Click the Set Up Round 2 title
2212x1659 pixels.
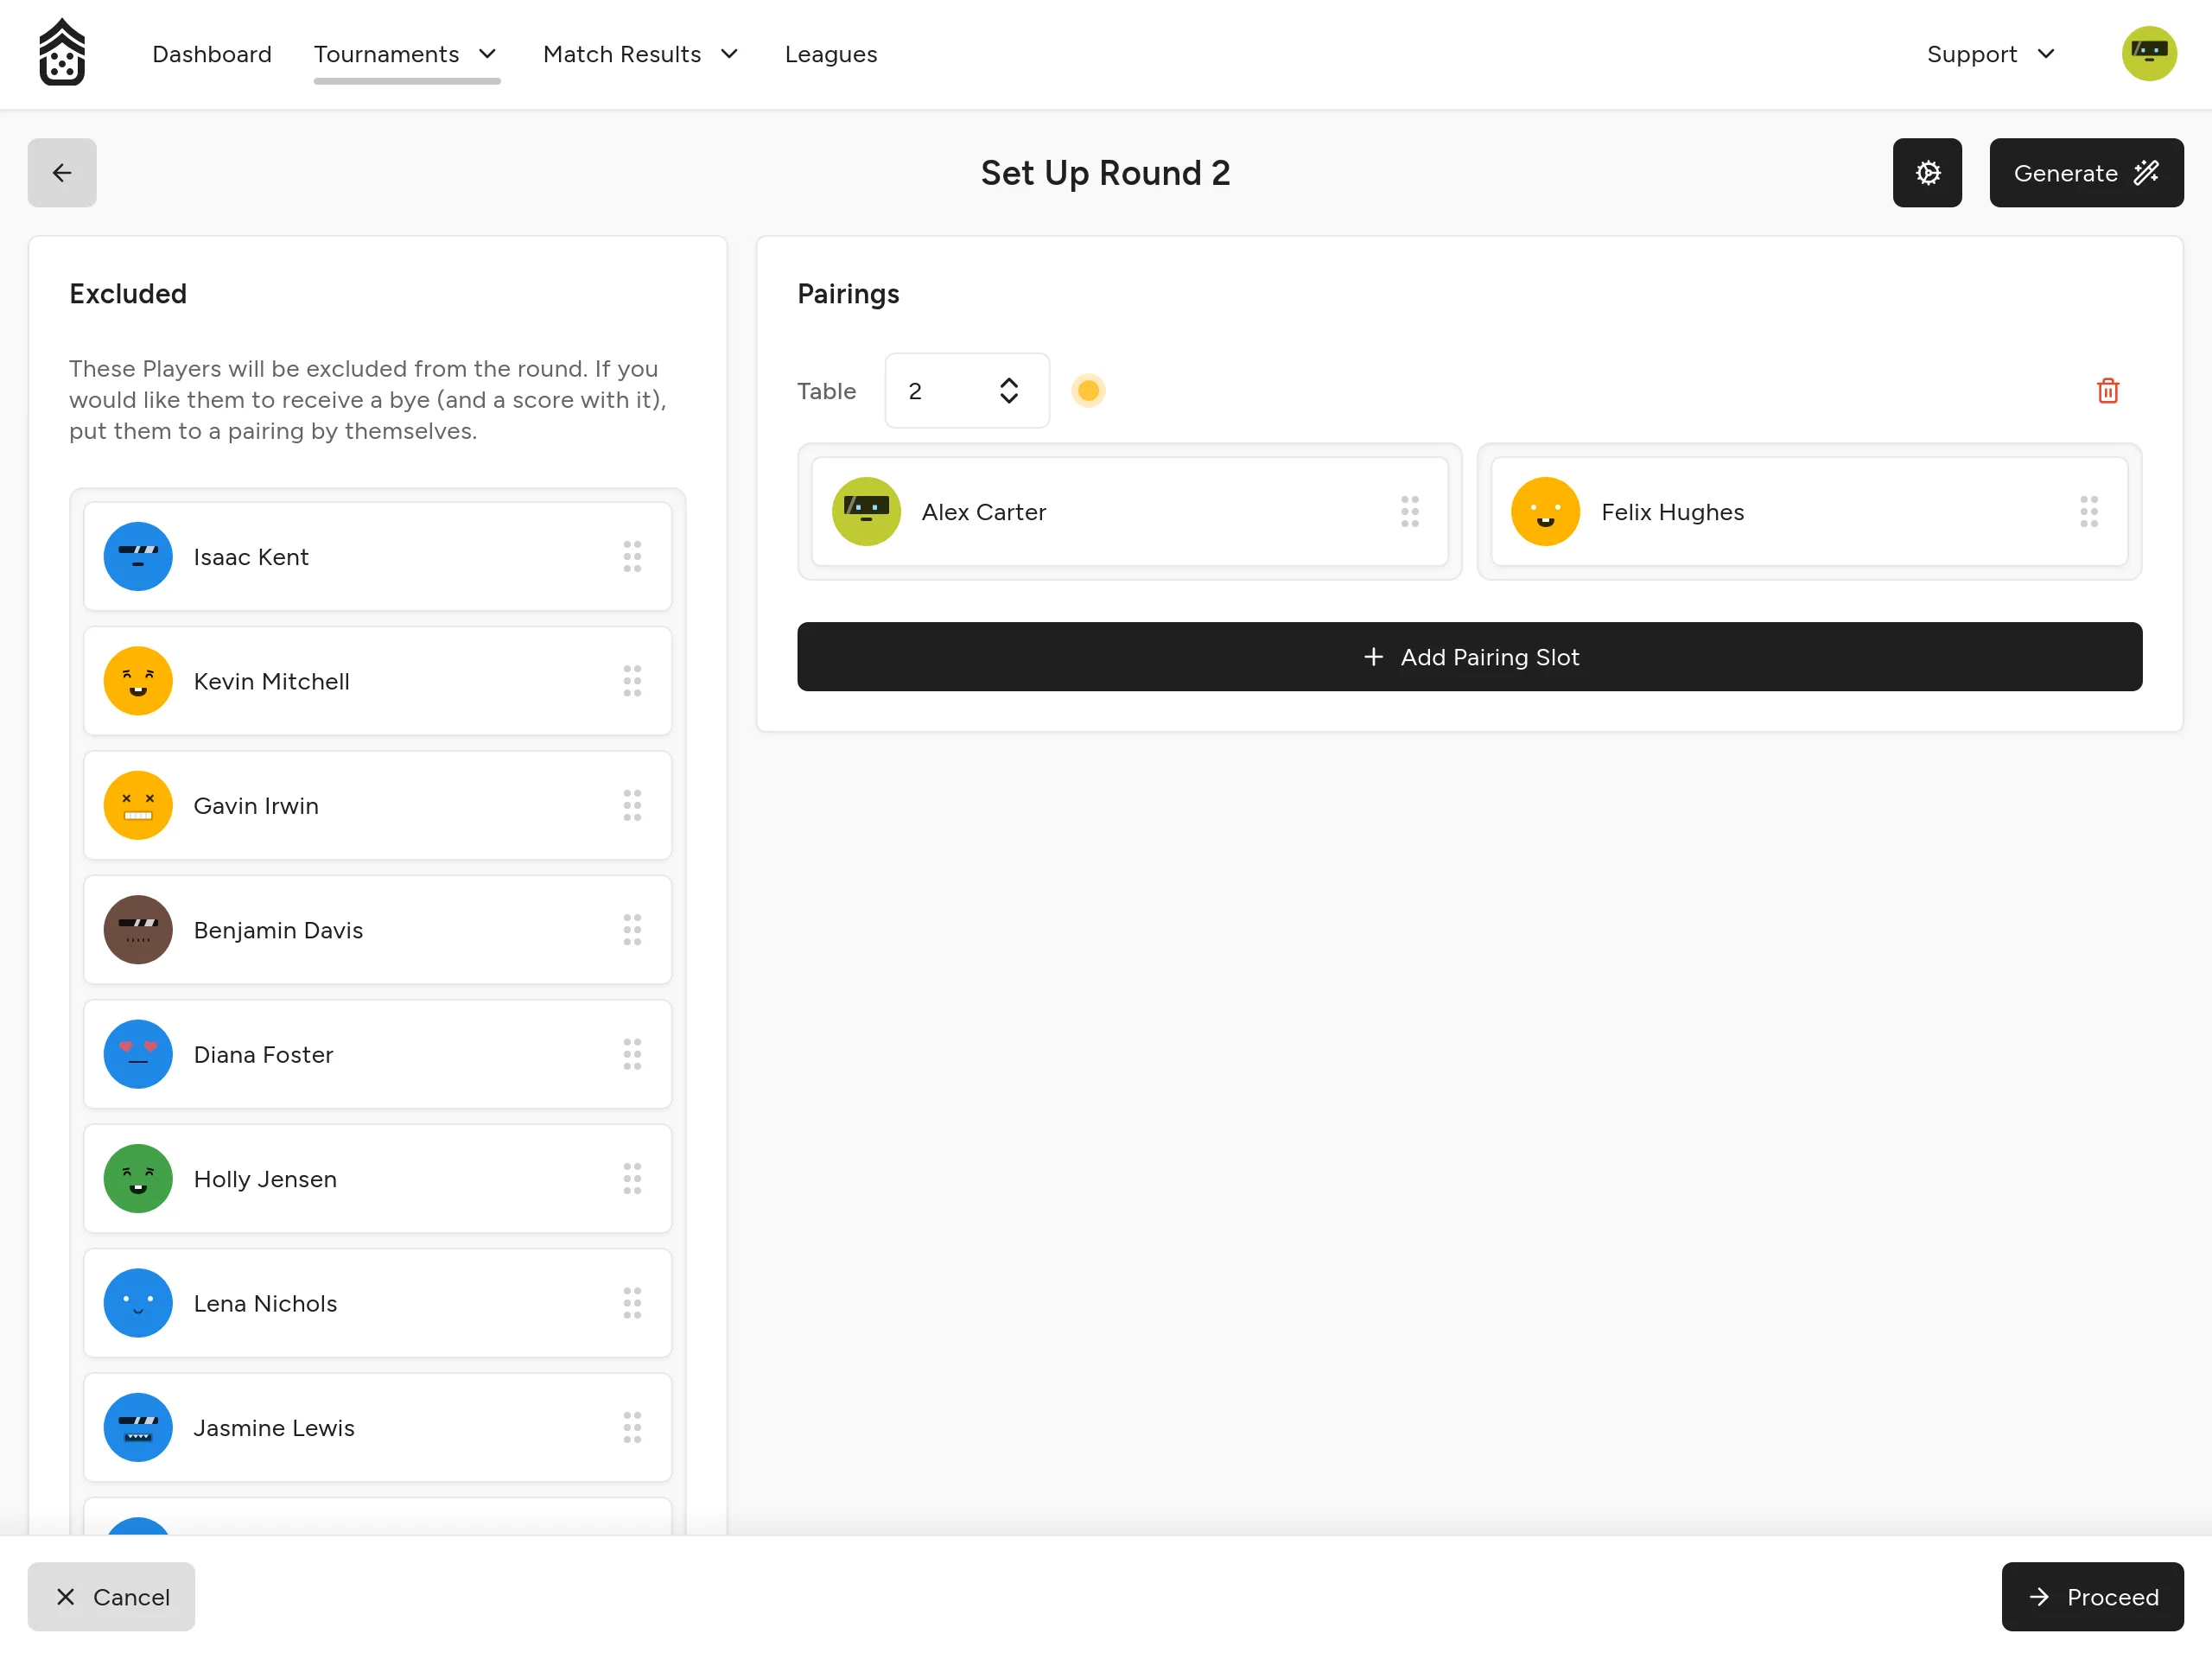coord(1105,173)
